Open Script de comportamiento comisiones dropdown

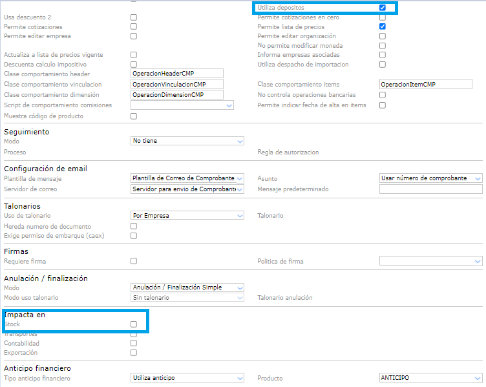[182, 105]
